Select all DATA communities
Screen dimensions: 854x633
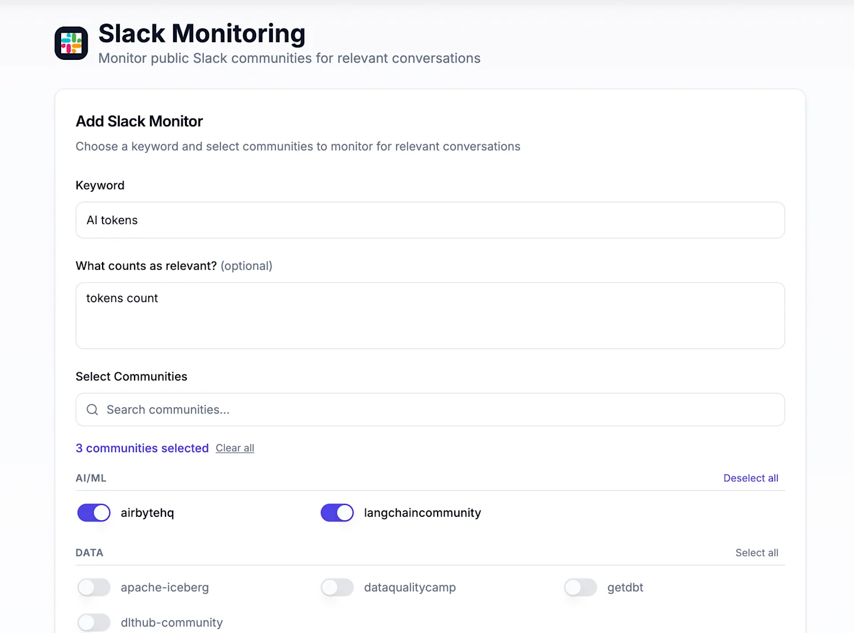[757, 553]
